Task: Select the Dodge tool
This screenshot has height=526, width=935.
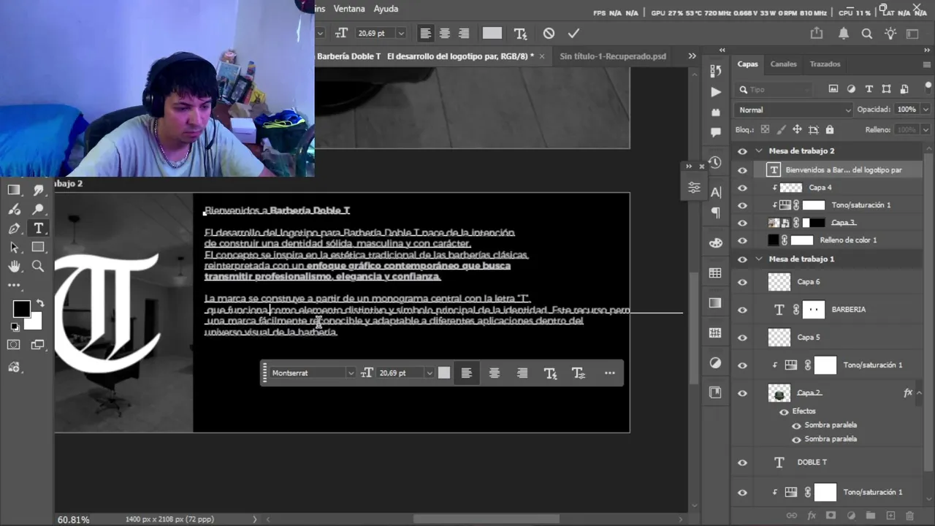Action: (38, 210)
